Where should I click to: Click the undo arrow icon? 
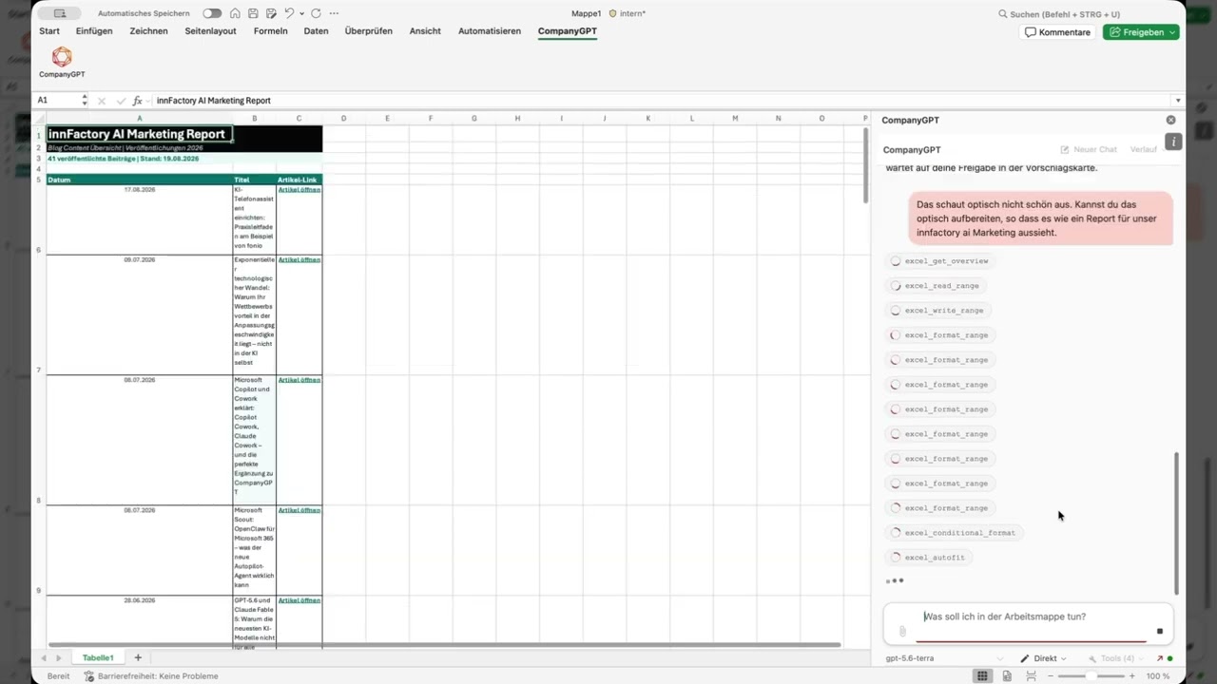coord(289,13)
